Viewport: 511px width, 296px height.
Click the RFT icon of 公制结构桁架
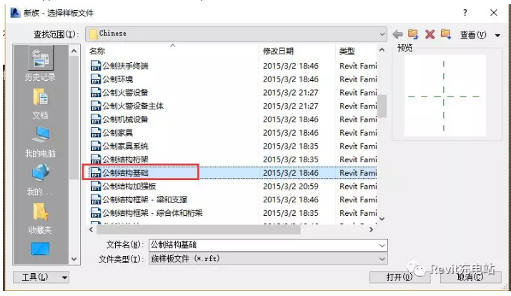96,159
